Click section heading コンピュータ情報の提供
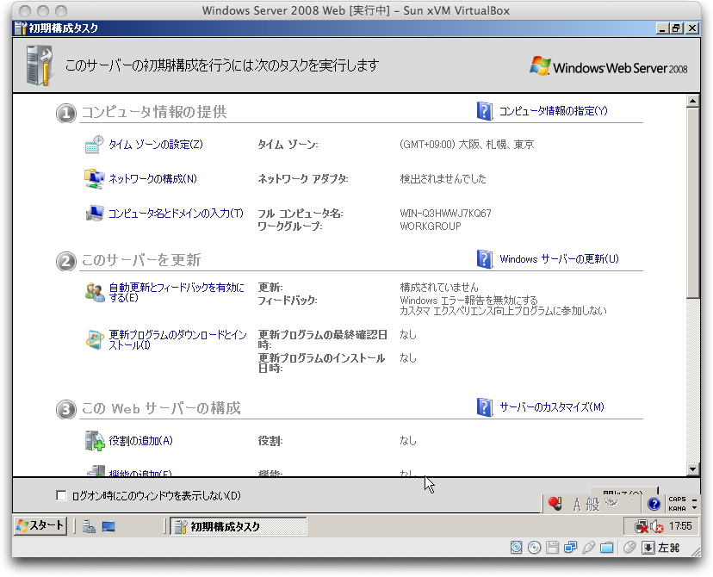Viewport: 713px width, 577px height. (154, 112)
